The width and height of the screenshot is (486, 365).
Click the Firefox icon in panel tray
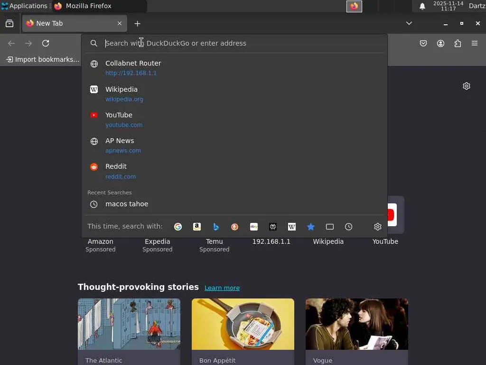coord(354,6)
